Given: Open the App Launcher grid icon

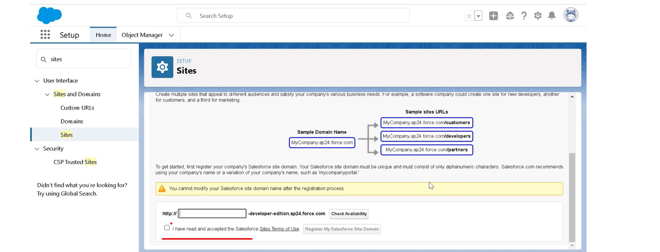Looking at the screenshot, I should (45, 35).
